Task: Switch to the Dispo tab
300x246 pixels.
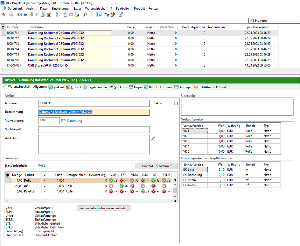Action: [135, 87]
